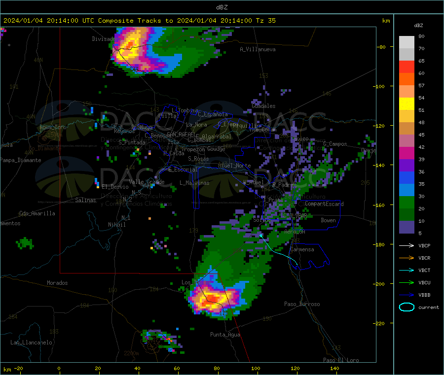Click the 'Morados' map label
This screenshot has width=444, height=375.
point(57,283)
